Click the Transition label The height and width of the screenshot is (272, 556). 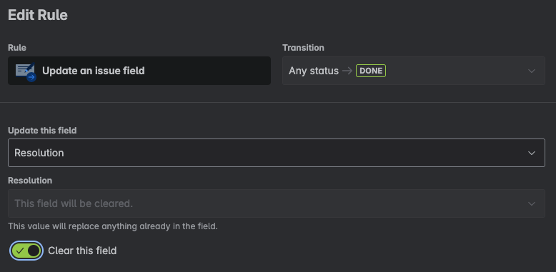[x=303, y=47]
